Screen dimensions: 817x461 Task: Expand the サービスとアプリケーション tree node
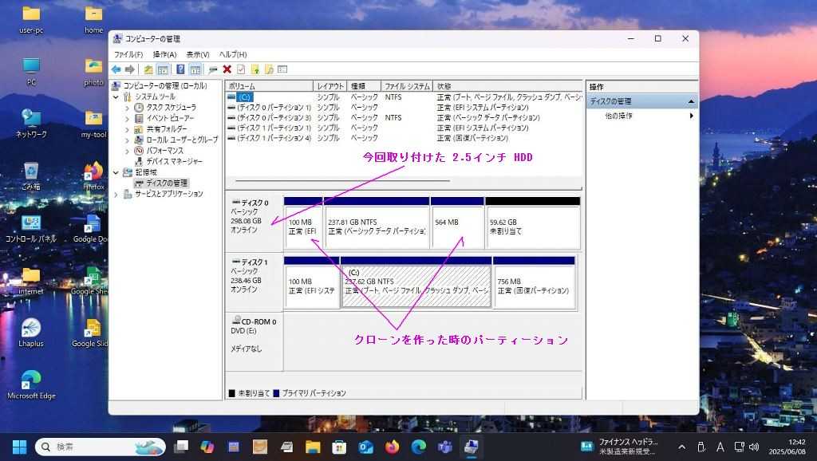coord(116,194)
